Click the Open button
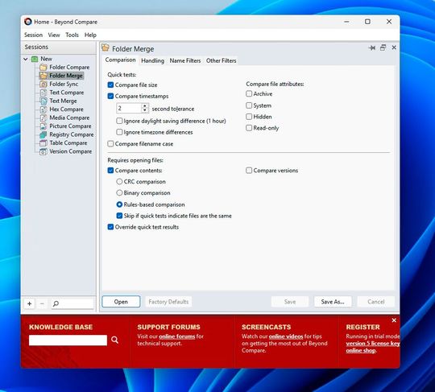Viewport: 435px width, 392px height. [121, 302]
